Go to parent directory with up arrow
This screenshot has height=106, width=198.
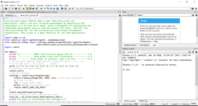tap(196, 9)
